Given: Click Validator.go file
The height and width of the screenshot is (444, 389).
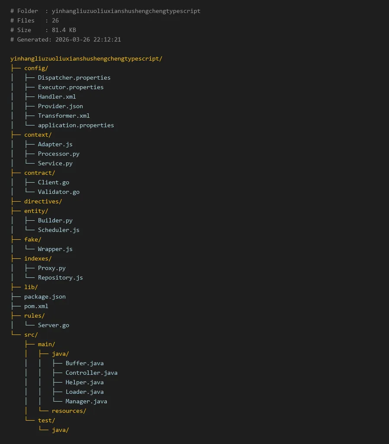Looking at the screenshot, I should click(58, 192).
